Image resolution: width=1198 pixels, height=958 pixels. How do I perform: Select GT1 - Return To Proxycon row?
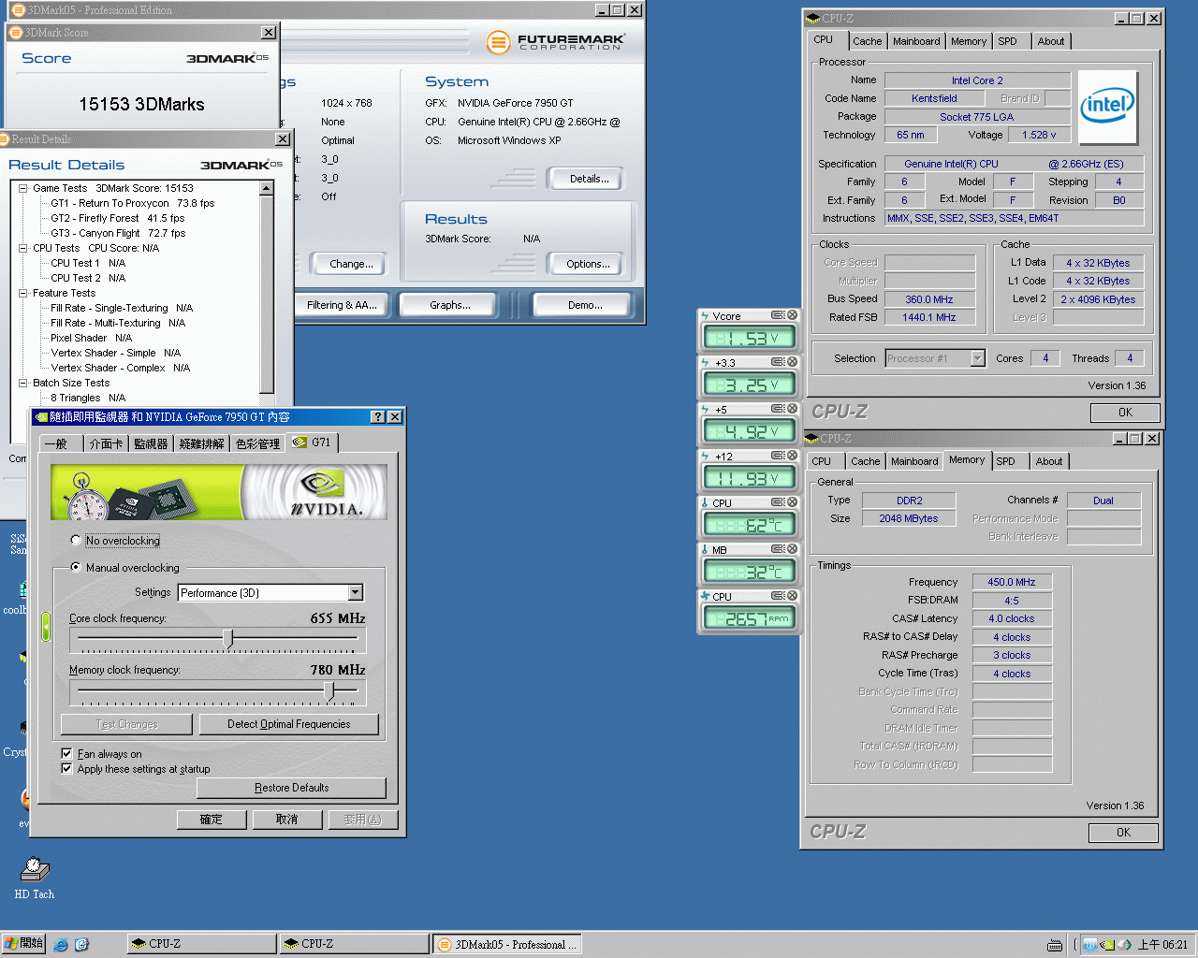132,203
